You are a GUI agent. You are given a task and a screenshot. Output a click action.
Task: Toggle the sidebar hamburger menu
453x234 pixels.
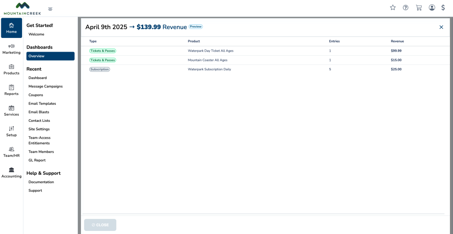(50, 9)
